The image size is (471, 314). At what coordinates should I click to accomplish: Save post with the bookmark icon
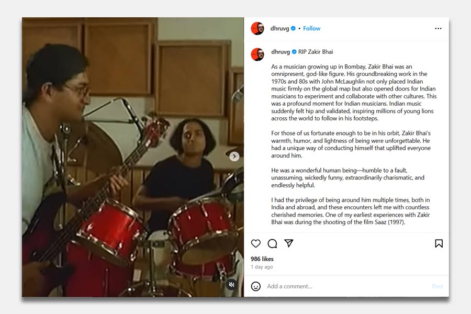click(x=439, y=243)
